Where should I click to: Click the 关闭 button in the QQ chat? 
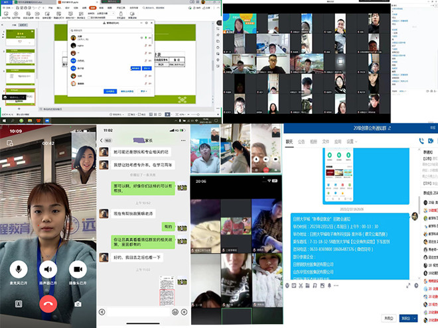point(390,318)
